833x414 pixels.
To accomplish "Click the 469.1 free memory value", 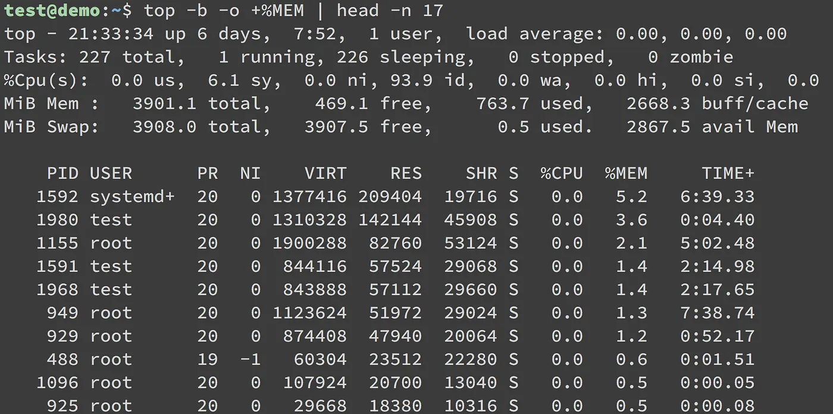I will pos(342,103).
